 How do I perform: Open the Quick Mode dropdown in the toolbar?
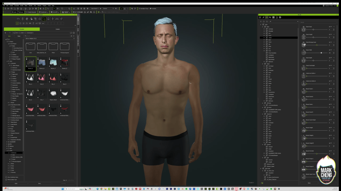[95, 9]
